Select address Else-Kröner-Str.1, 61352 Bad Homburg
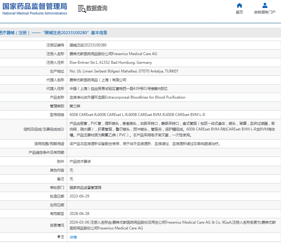Viewport: 281px width, 245px height. (111, 62)
